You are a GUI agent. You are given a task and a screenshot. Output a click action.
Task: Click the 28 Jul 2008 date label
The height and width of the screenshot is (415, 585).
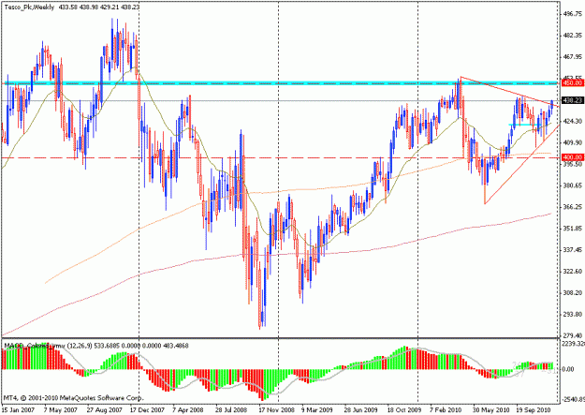point(231,409)
